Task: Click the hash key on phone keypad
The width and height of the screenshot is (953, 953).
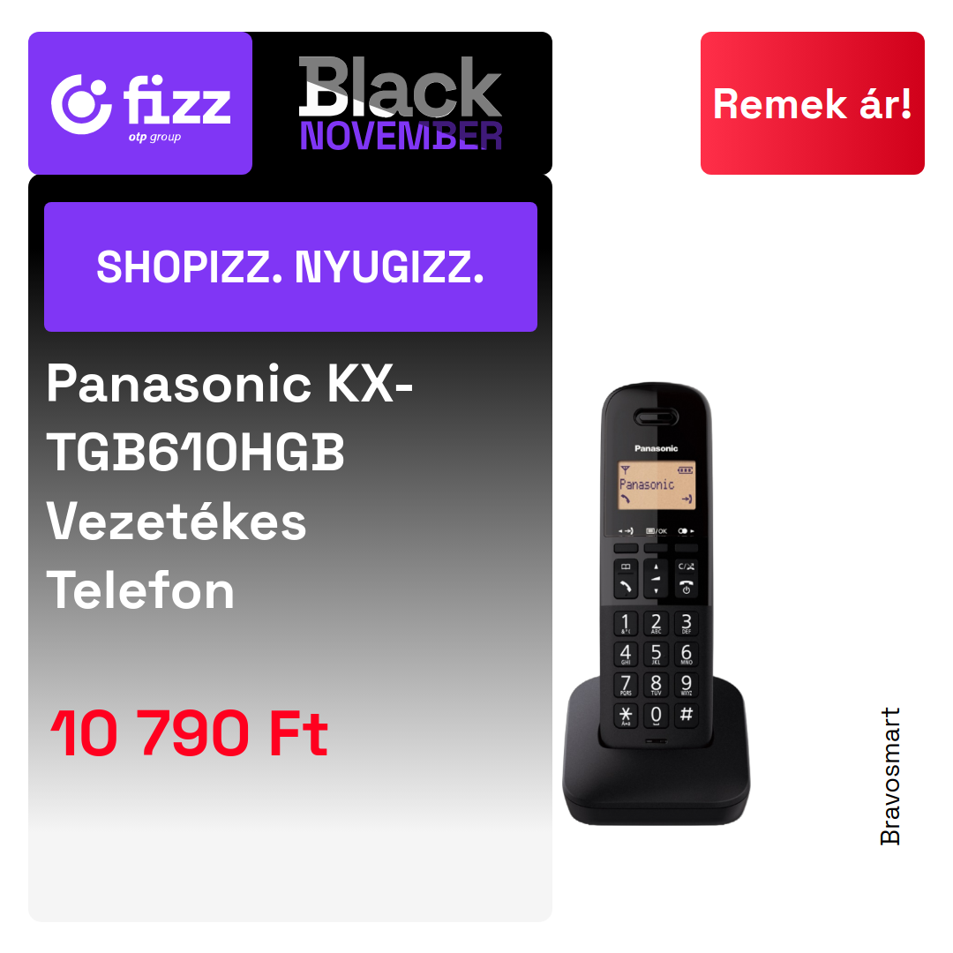Action: pos(687,715)
